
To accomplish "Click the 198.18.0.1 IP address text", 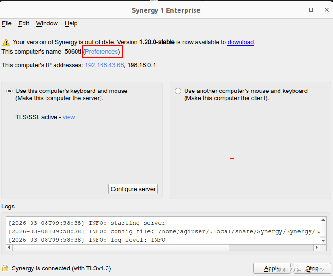I will (x=141, y=65).
